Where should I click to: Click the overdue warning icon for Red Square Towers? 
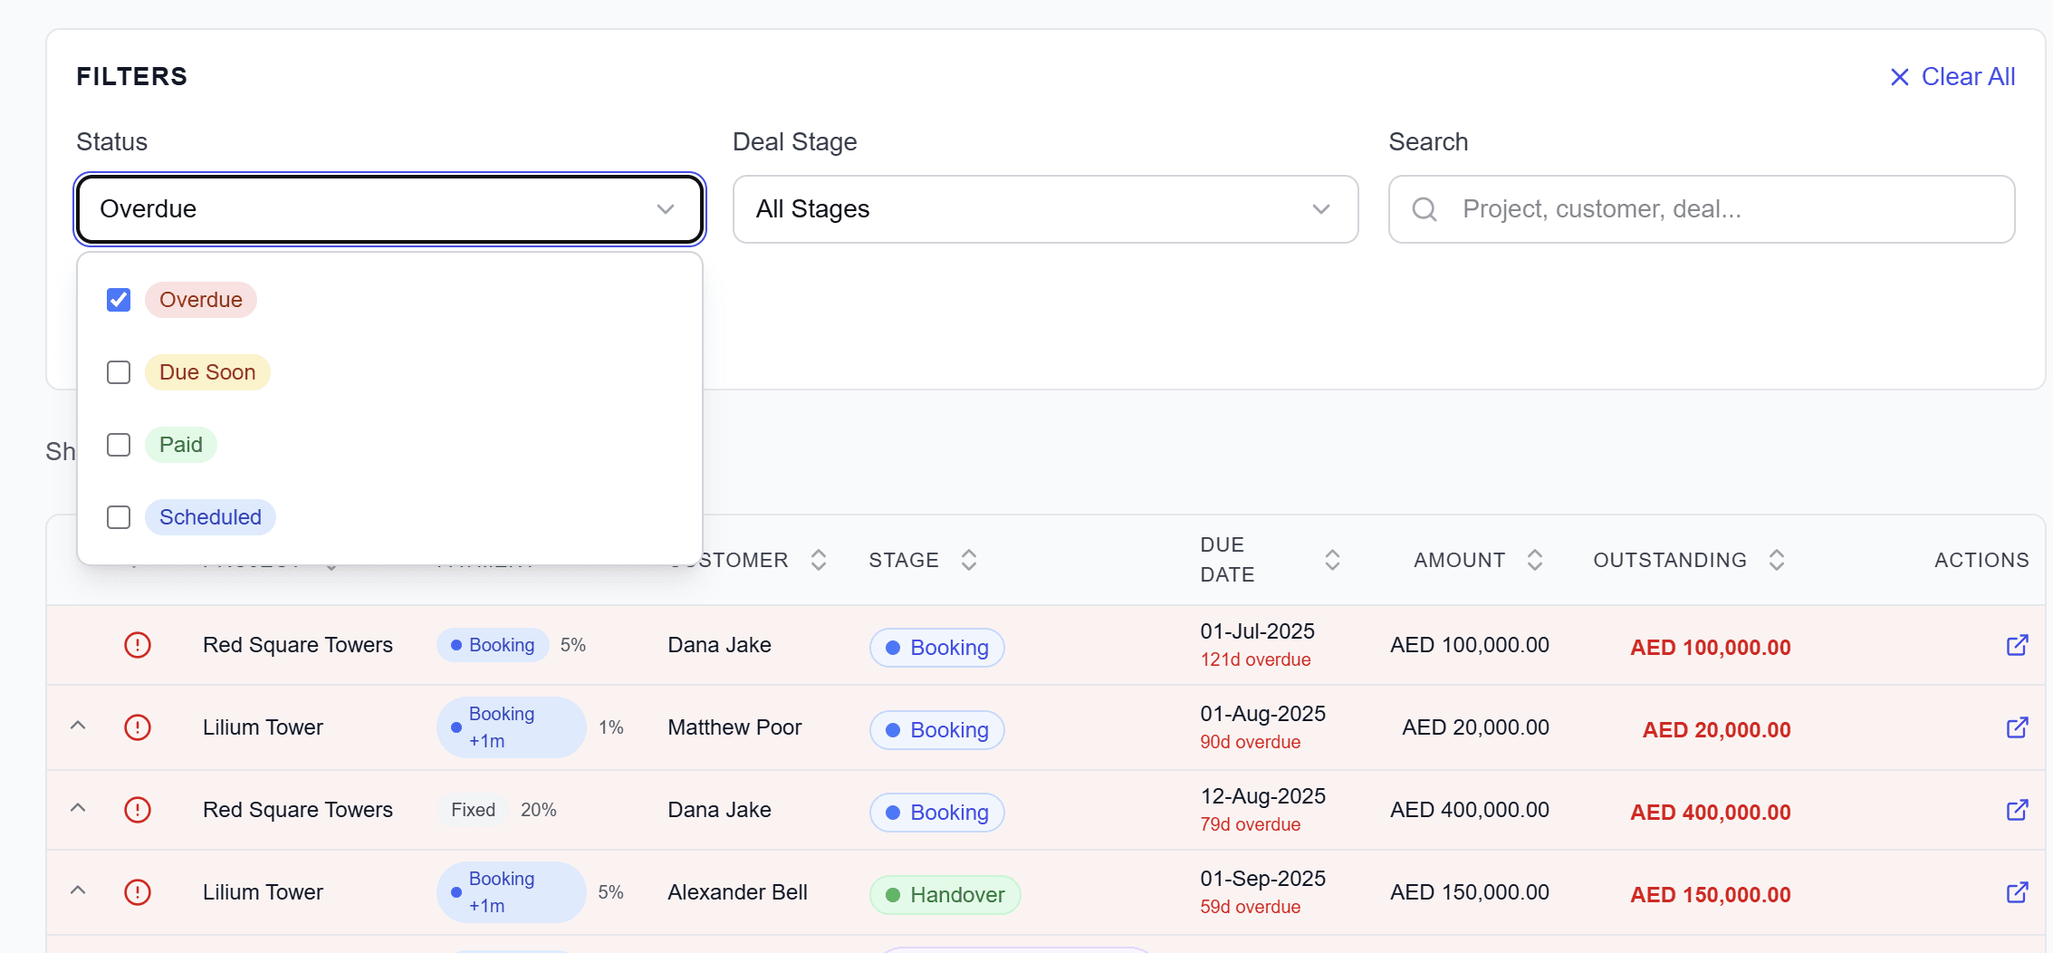[x=138, y=644]
